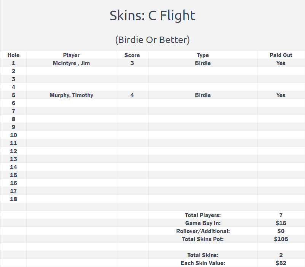Click the Birdie Or Better subtitle

click(x=152, y=40)
